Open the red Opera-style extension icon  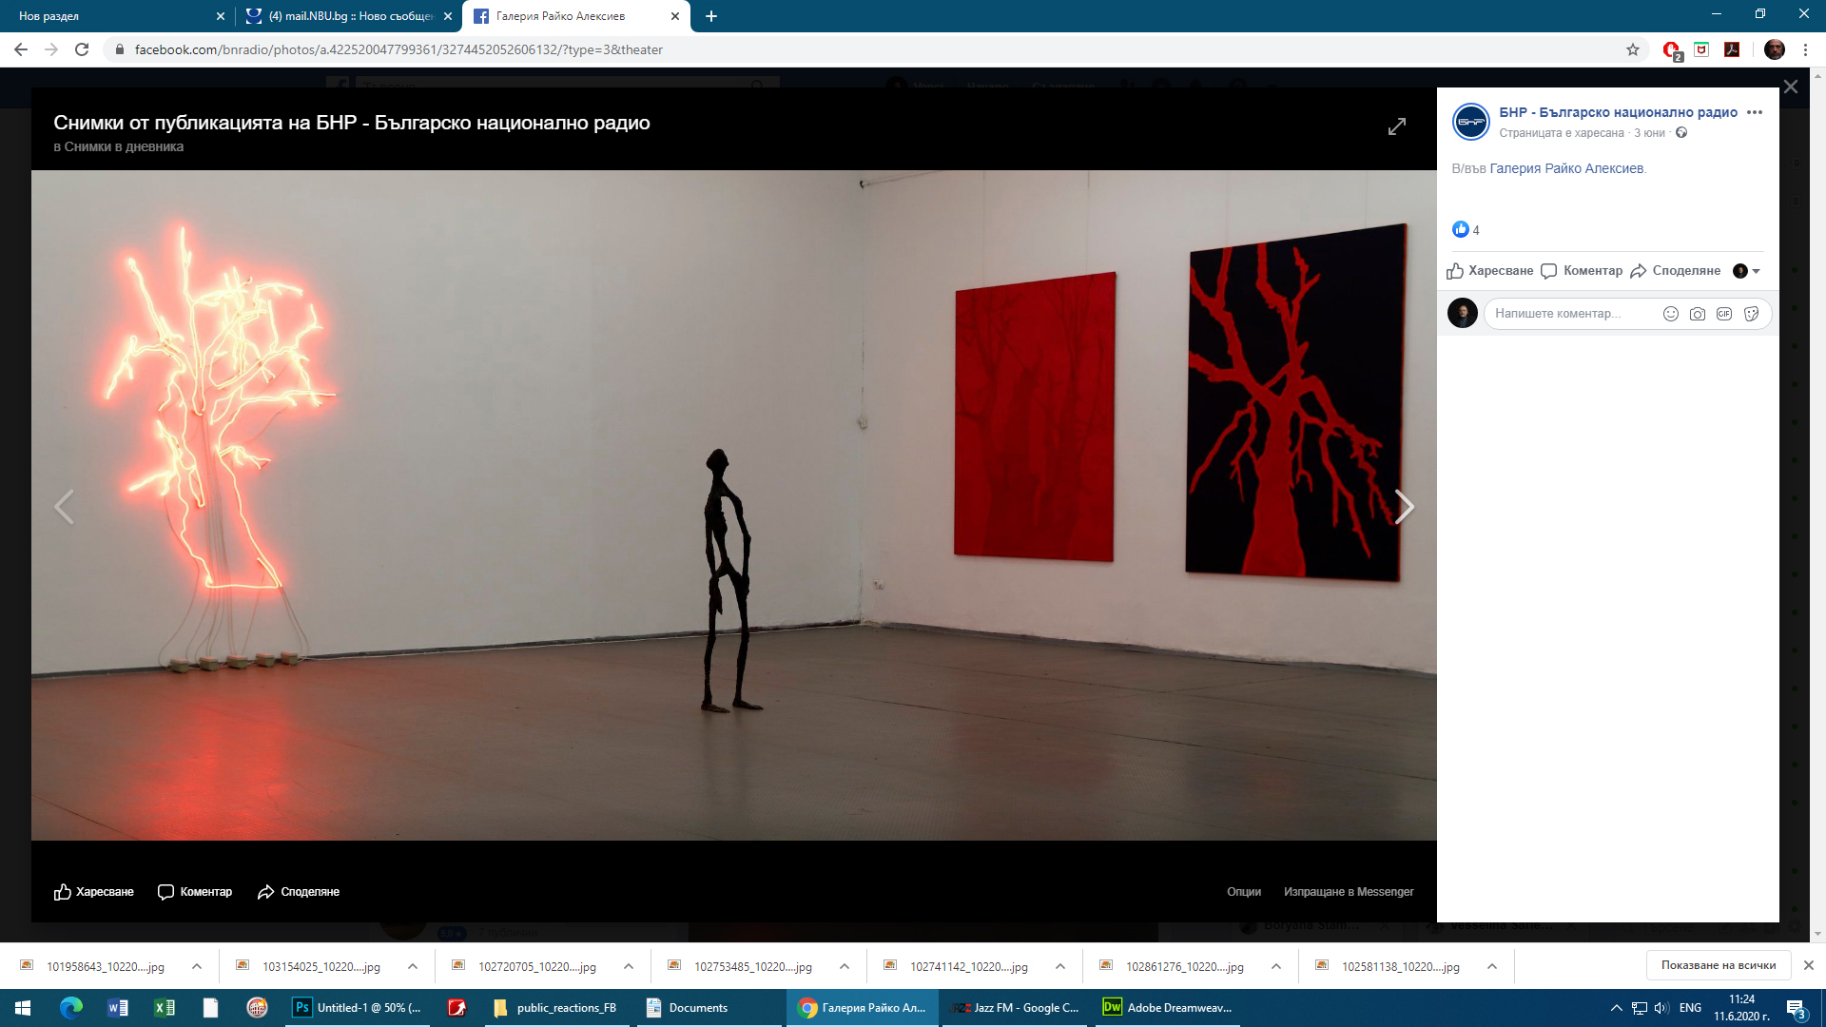(x=1672, y=50)
